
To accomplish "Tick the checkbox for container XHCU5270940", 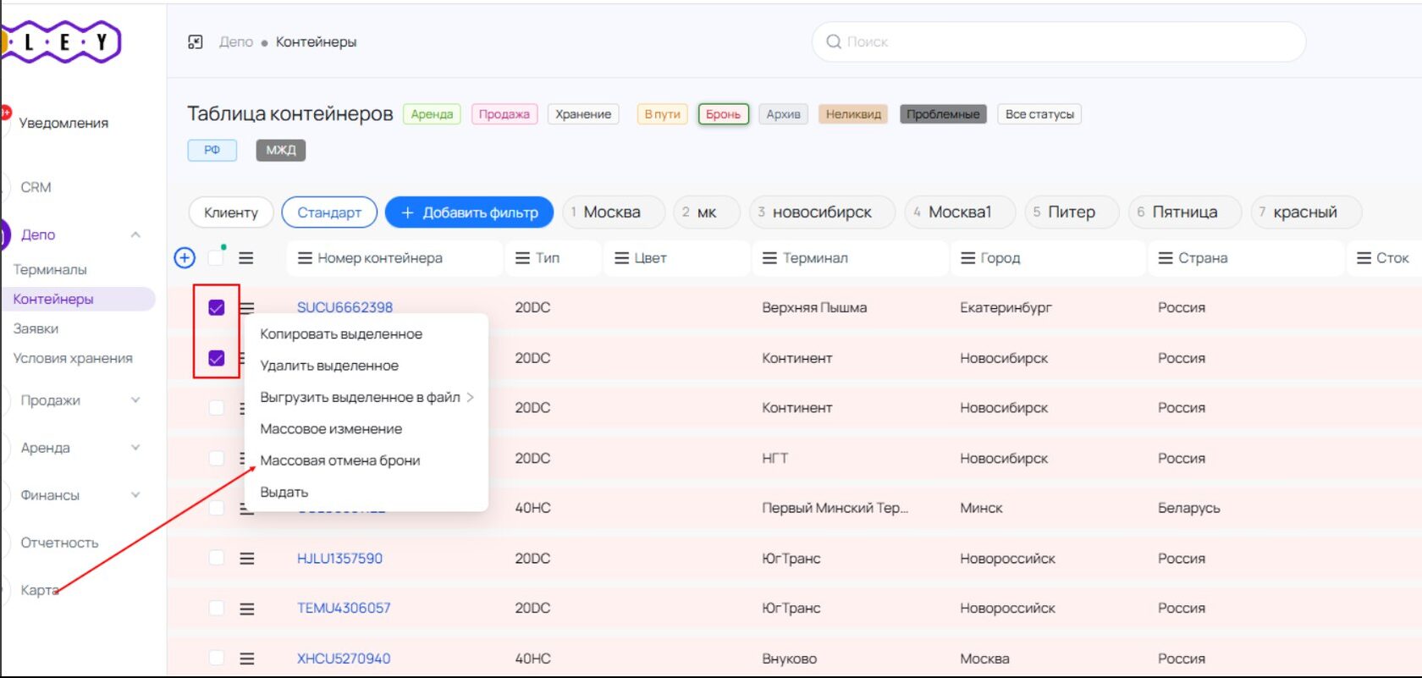I will (217, 658).
